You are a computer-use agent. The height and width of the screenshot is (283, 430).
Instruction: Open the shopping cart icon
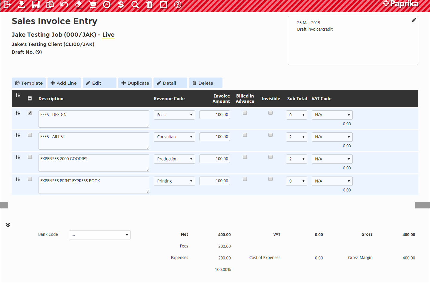(x=93, y=4)
